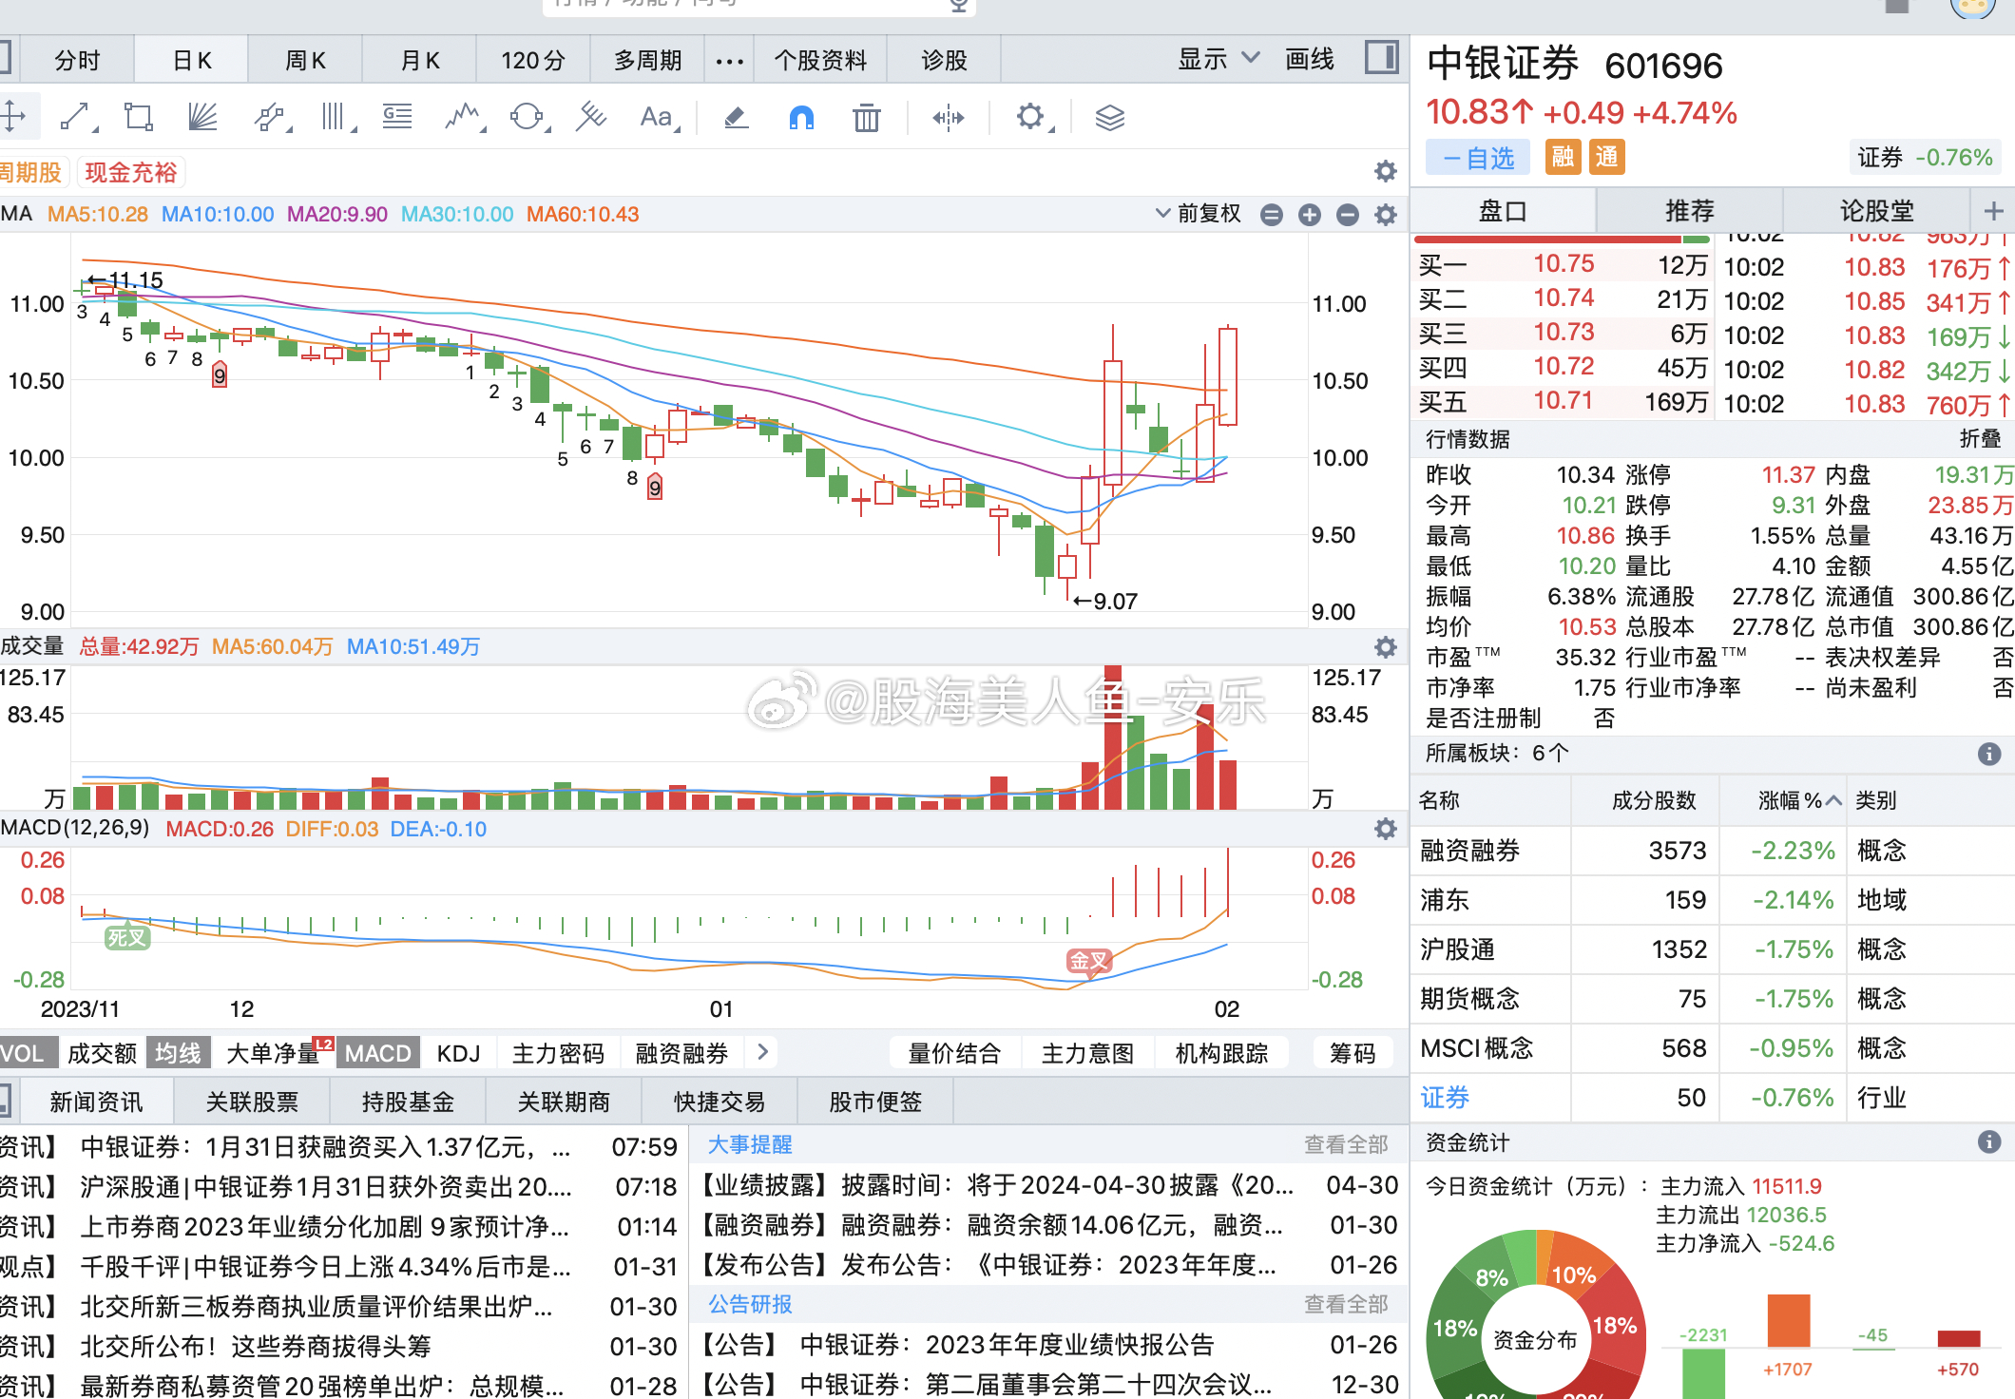Switch to 周K chart tab
The image size is (2015, 1399).
point(305,61)
